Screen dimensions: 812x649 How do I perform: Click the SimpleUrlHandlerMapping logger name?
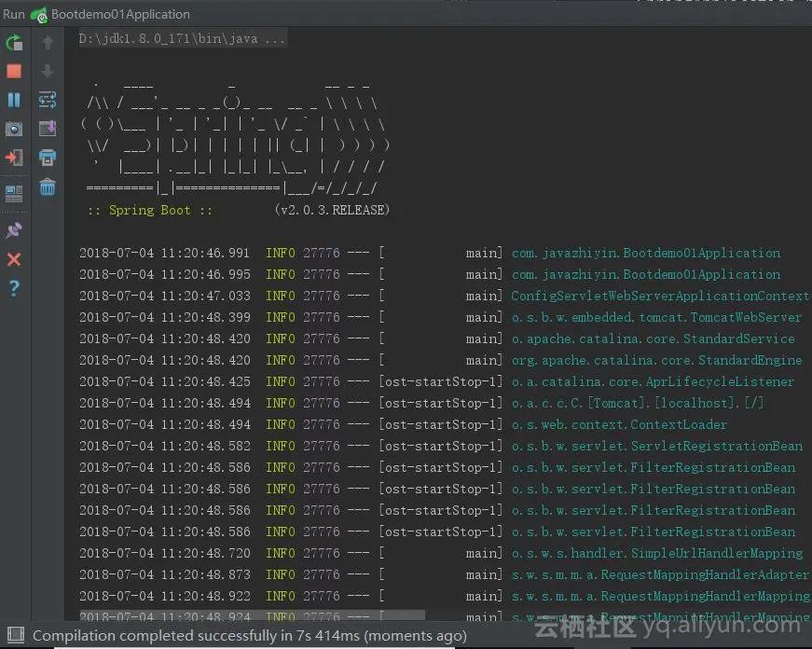tap(656, 553)
